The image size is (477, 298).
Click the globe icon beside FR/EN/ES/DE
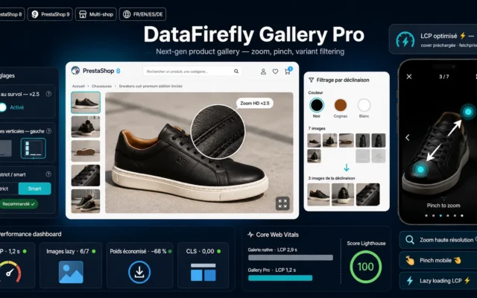127,14
